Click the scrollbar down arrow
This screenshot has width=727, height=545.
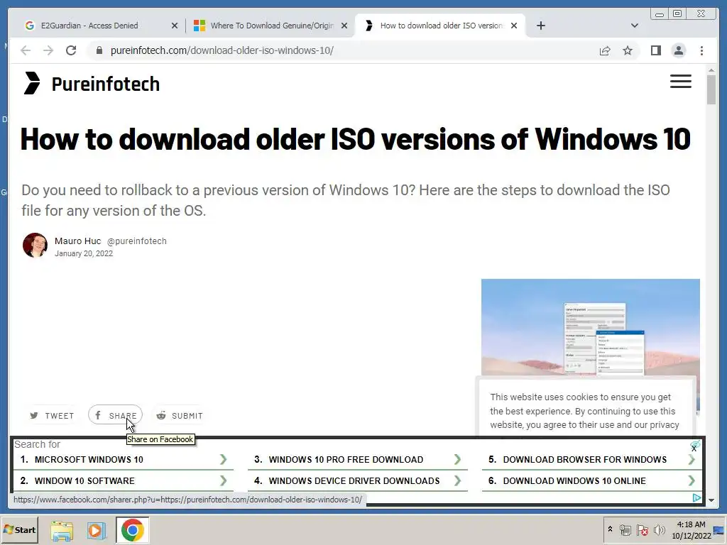(x=711, y=500)
